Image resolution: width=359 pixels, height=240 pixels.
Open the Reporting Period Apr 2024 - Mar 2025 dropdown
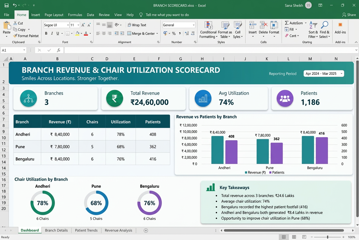point(324,74)
